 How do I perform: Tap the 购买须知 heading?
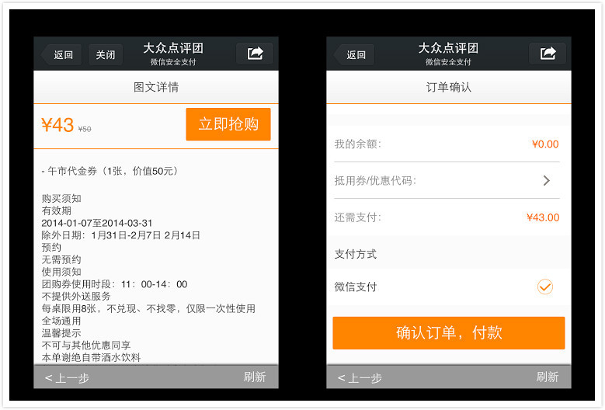tap(61, 198)
